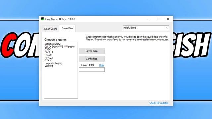Close the Easy Gamer Utility window
The height and width of the screenshot is (119, 212).
168,19
